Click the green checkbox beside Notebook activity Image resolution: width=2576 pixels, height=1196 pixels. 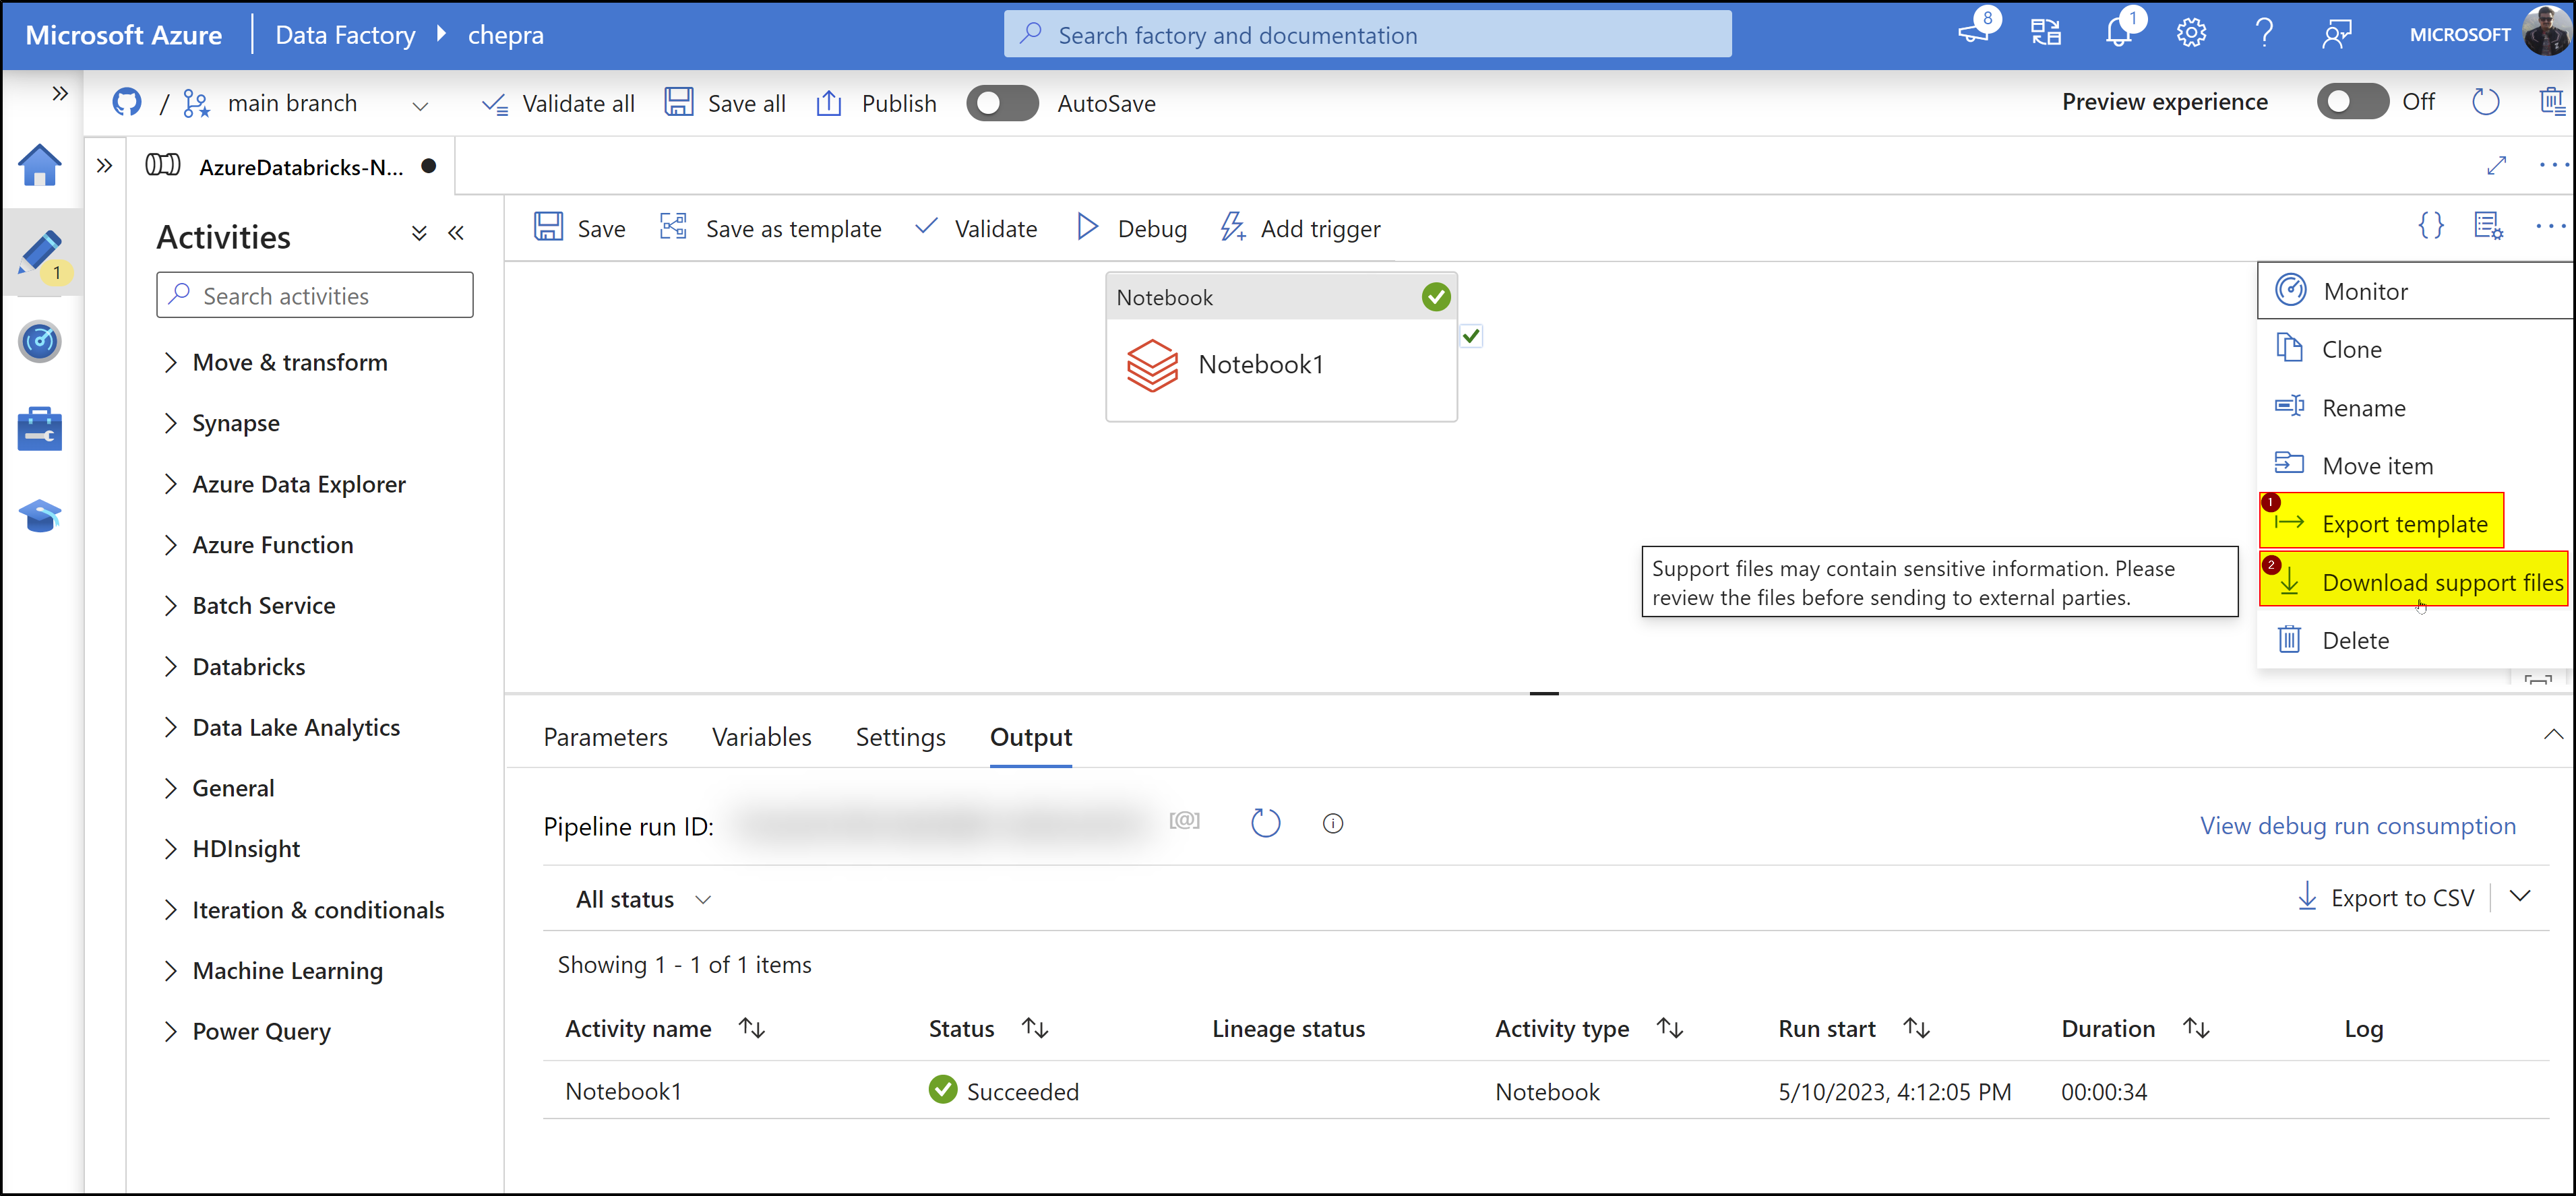click(1470, 336)
